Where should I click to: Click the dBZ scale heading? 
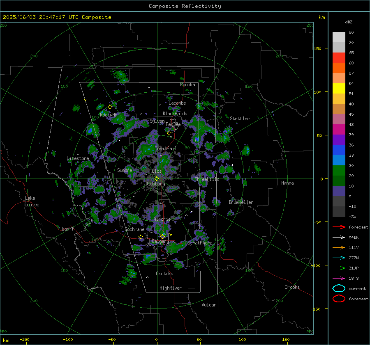349,22
